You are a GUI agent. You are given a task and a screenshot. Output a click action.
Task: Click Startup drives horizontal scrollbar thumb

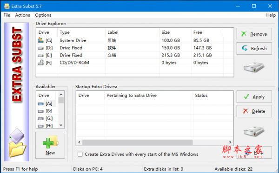[137, 142]
